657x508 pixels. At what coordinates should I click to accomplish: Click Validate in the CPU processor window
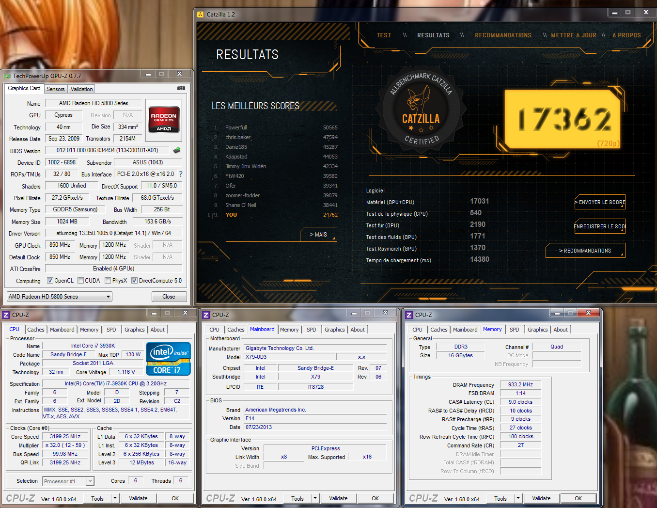[x=138, y=498]
